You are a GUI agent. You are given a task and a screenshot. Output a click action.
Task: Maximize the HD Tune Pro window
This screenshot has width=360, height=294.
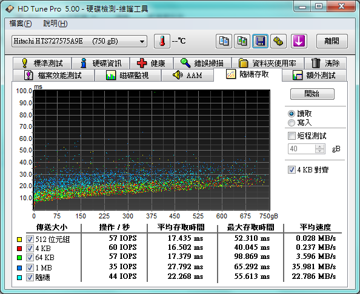[x=319, y=7]
